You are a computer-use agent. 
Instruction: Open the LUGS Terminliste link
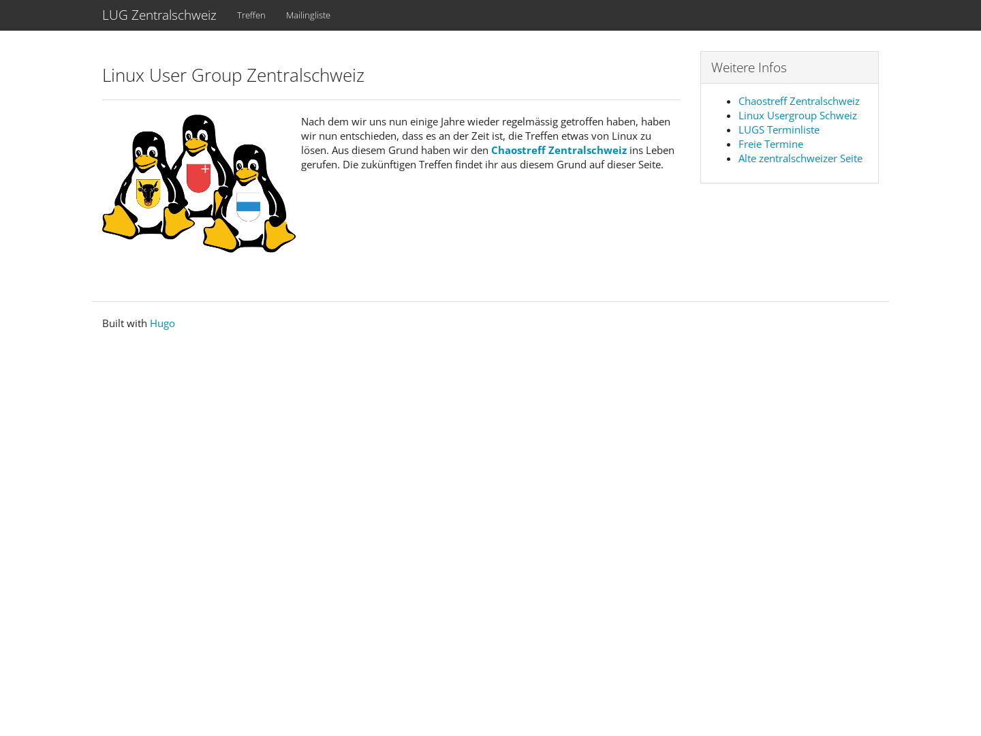pyautogui.click(x=779, y=129)
